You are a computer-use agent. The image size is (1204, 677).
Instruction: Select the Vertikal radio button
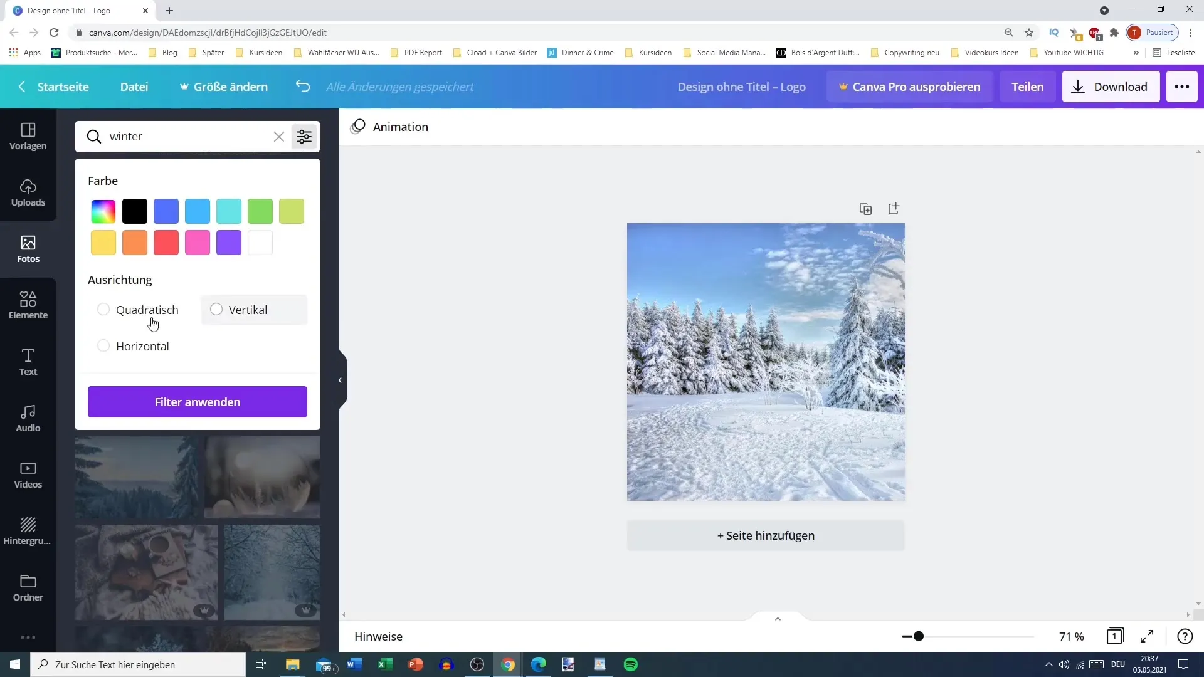[x=216, y=309]
